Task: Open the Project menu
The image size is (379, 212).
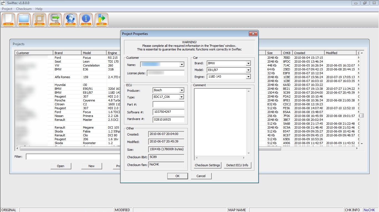Action: click(x=7, y=9)
